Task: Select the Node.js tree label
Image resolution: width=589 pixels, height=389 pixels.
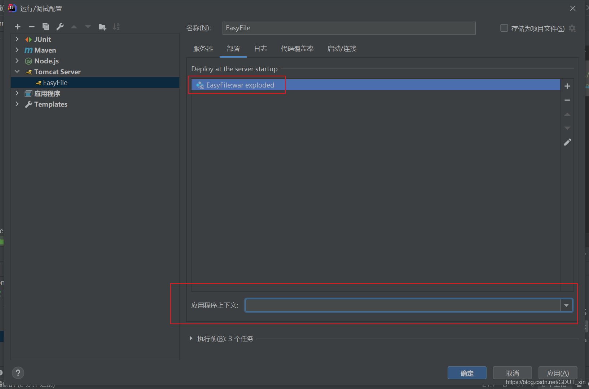Action: click(47, 61)
